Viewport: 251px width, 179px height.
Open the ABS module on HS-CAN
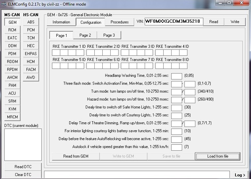pyautogui.click(x=31, y=22)
